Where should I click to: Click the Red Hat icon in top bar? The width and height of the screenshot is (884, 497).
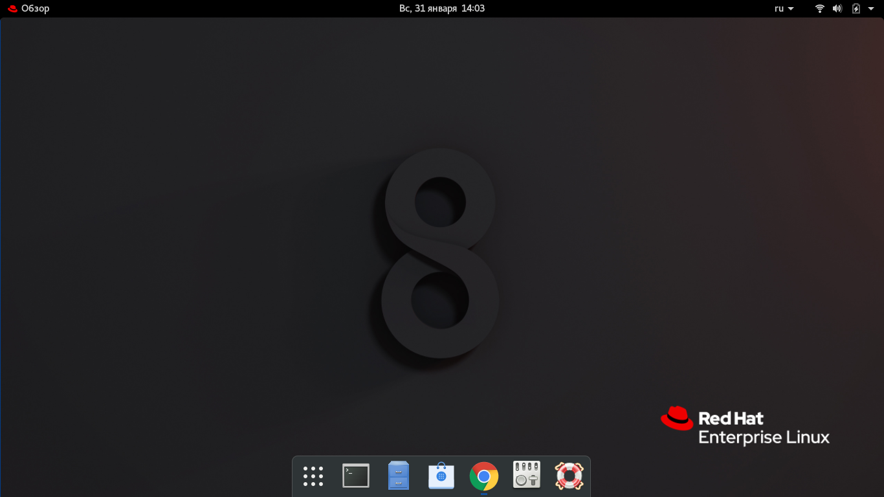[x=12, y=8]
